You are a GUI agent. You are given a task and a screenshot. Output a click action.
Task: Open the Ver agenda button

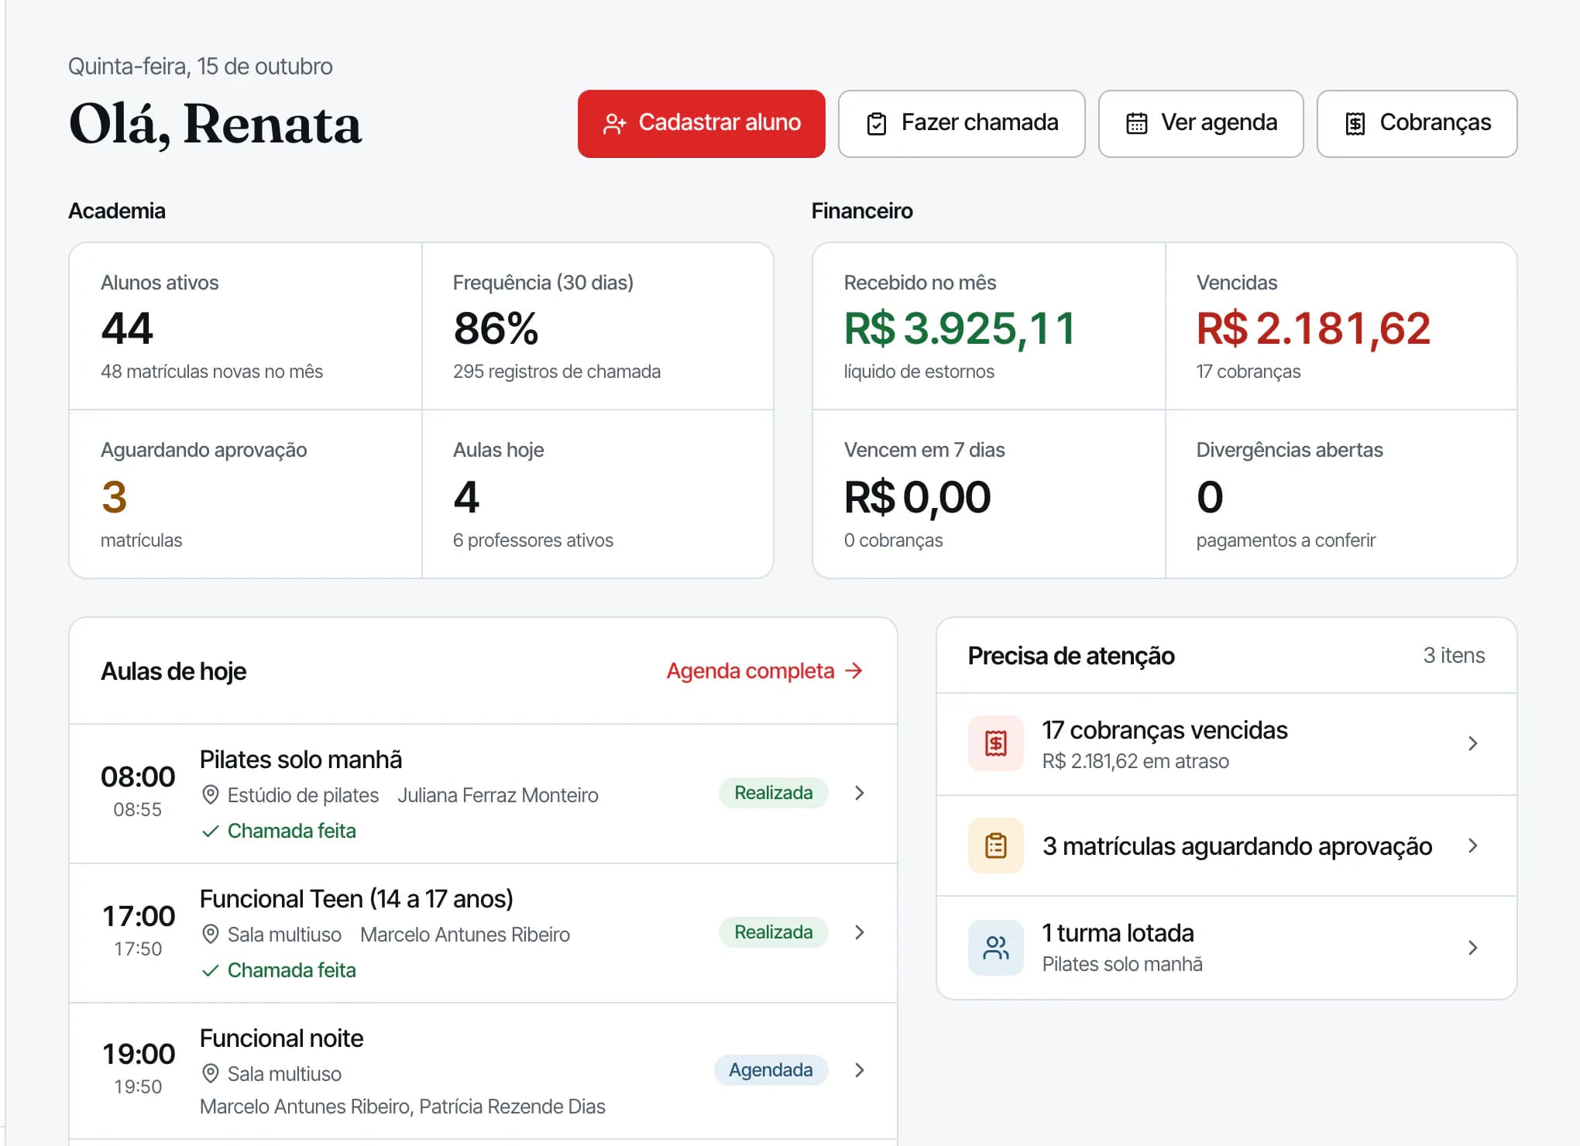point(1200,124)
